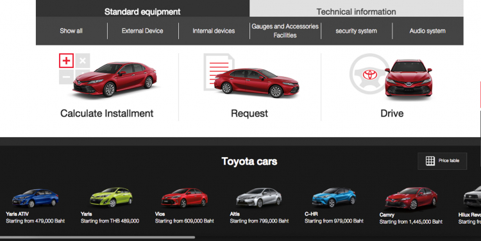Select the red Camry thumbnail in carousel
The width and height of the screenshot is (481, 241).
tap(411, 199)
